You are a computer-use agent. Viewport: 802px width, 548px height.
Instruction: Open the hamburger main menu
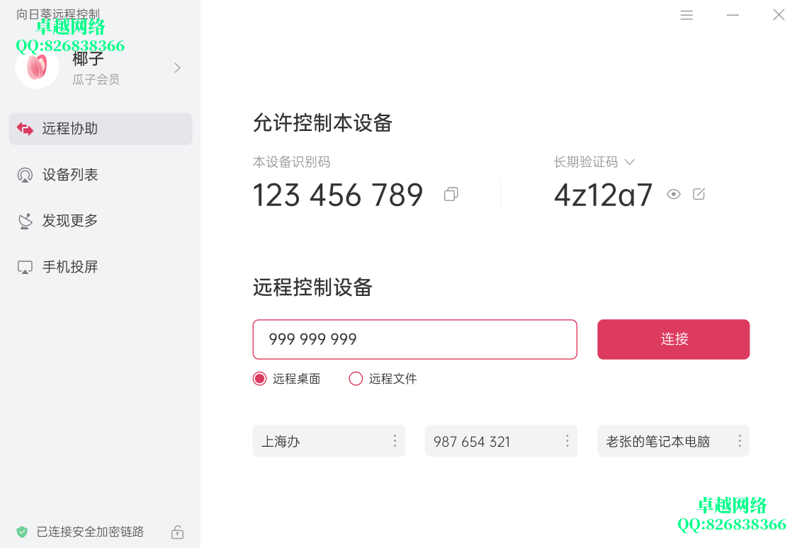pyautogui.click(x=687, y=15)
